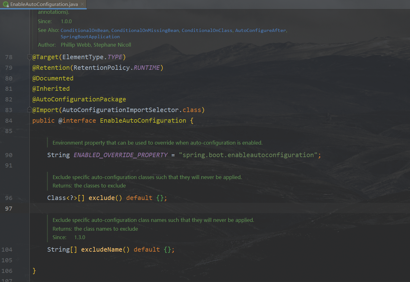Collapse the fold marker at line 78
The height and width of the screenshot is (282, 410).
click(x=29, y=57)
